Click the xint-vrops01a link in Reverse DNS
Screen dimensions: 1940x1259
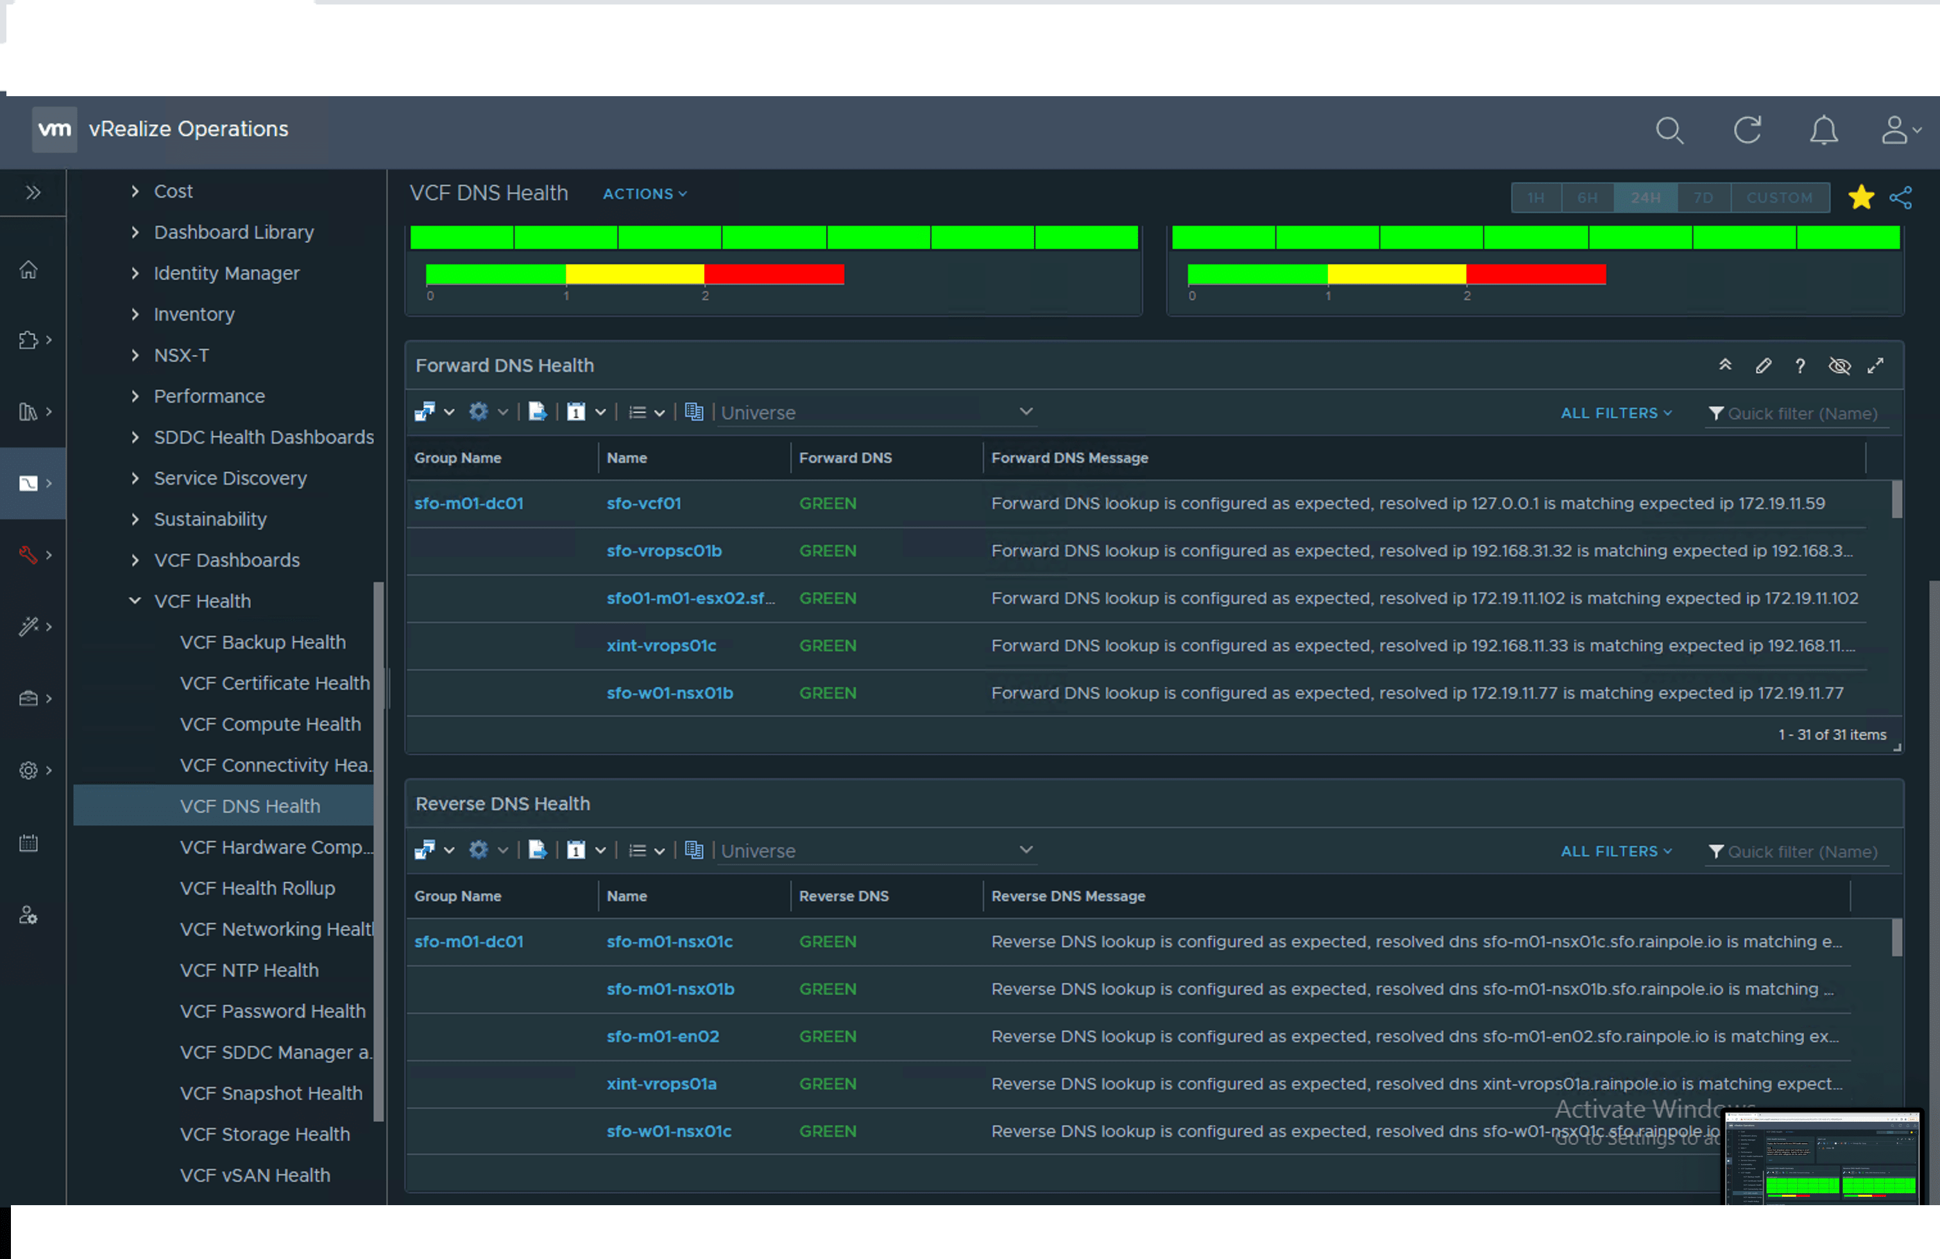661,1084
